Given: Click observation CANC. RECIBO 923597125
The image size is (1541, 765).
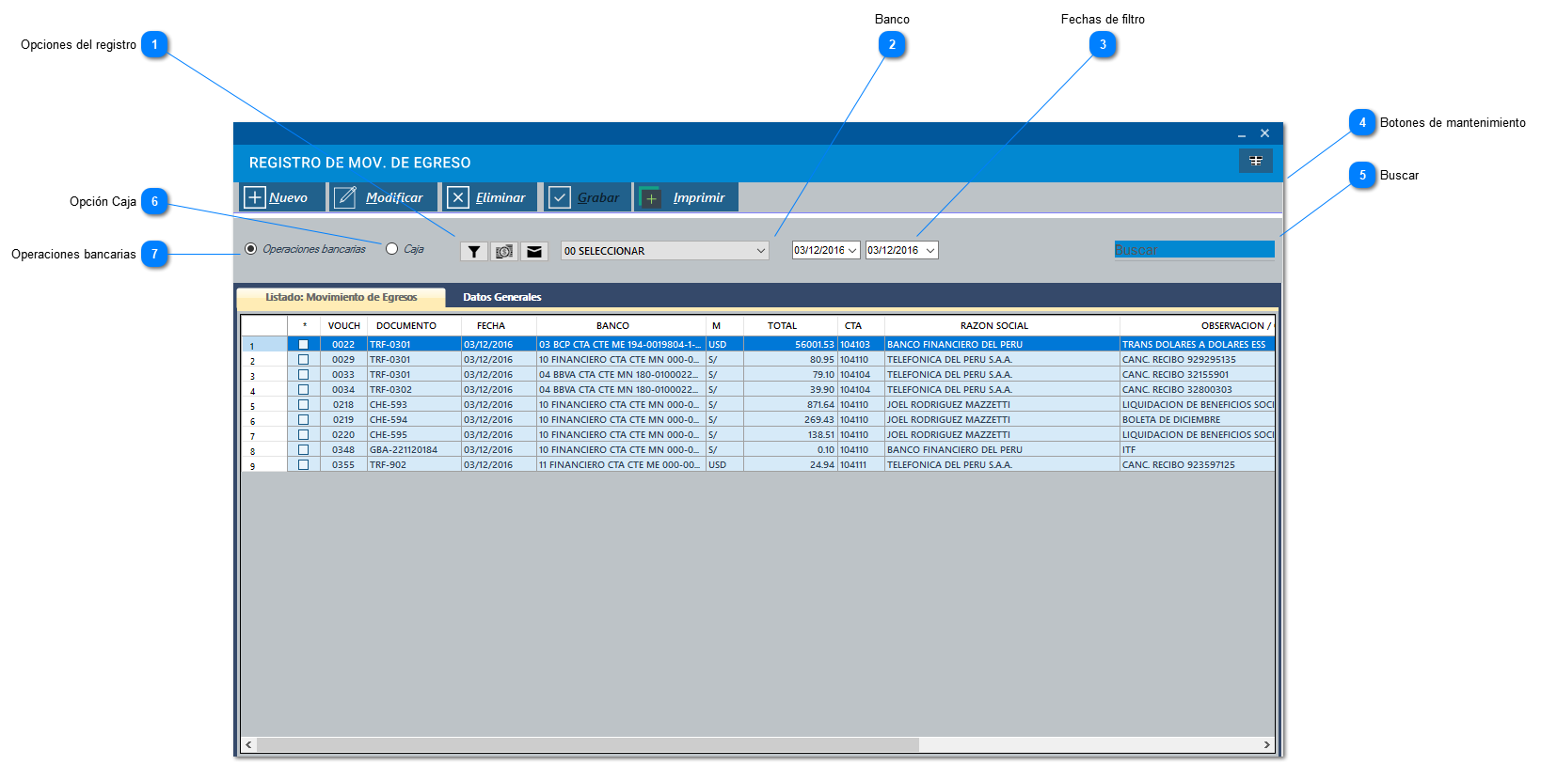Looking at the screenshot, I should [1197, 465].
